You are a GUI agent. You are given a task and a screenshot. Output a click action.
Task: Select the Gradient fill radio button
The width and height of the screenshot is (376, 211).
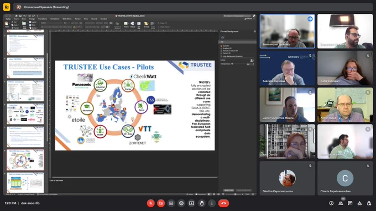221,48
